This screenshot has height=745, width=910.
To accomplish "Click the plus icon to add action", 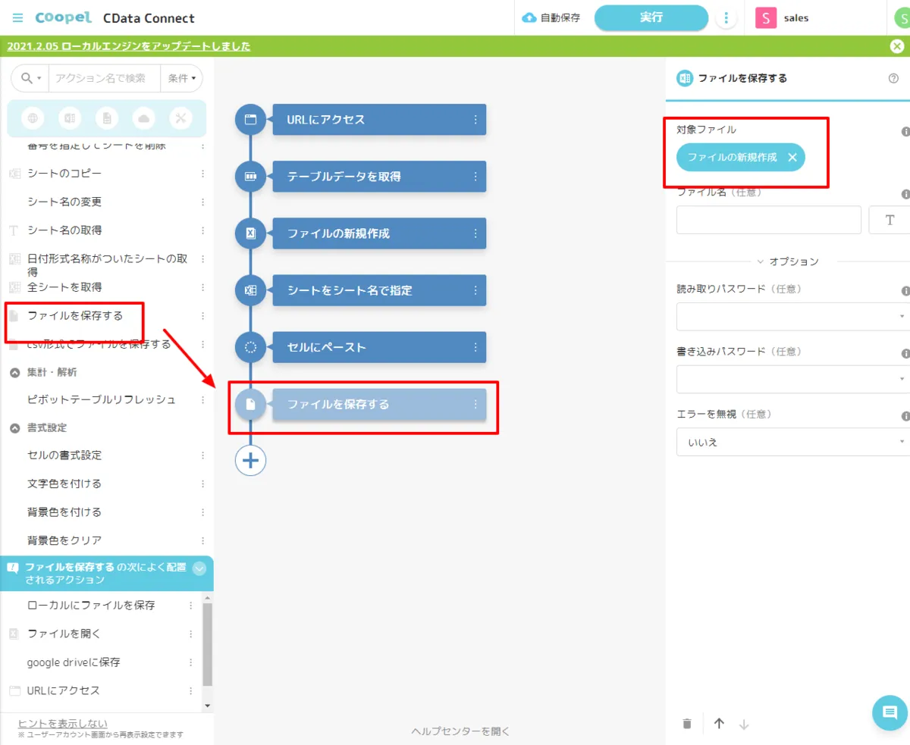I will pyautogui.click(x=250, y=460).
